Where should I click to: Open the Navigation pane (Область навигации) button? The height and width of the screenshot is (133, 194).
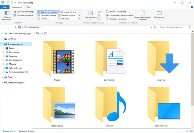click(x=7, y=16)
